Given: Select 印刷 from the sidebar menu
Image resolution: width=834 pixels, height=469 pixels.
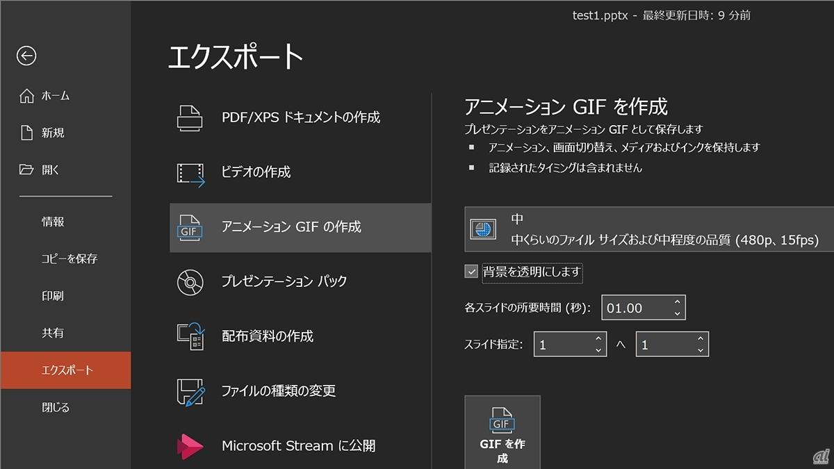Looking at the screenshot, I should [x=53, y=296].
